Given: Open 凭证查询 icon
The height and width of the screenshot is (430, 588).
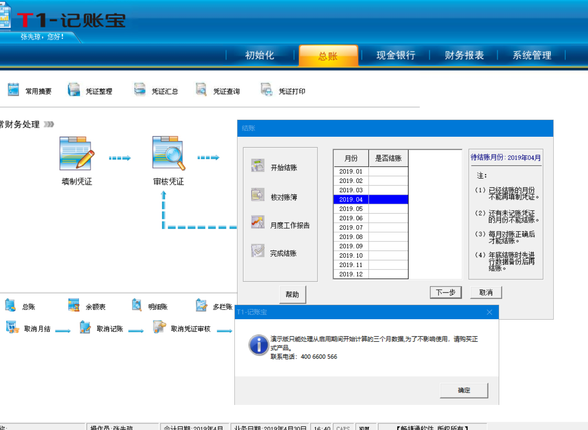Looking at the screenshot, I should (201, 90).
